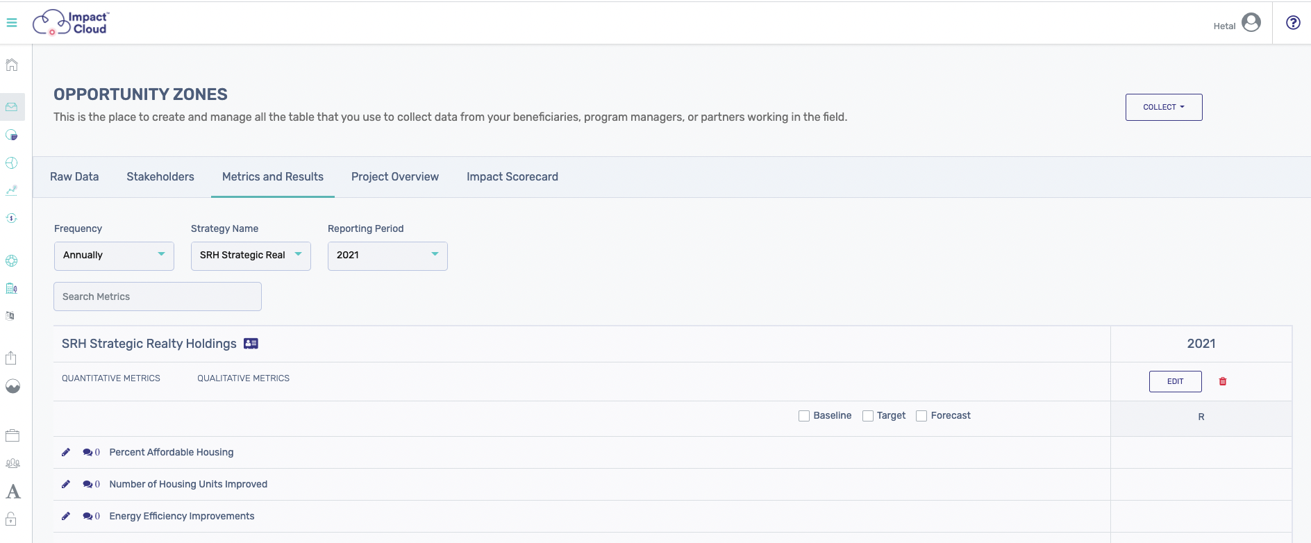Open the Reporting Period dropdown showing 2021
Screen dimensions: 1311x543
click(x=387, y=256)
